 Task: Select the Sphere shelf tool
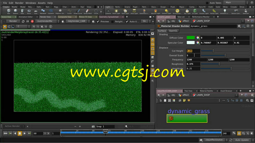click(15, 11)
